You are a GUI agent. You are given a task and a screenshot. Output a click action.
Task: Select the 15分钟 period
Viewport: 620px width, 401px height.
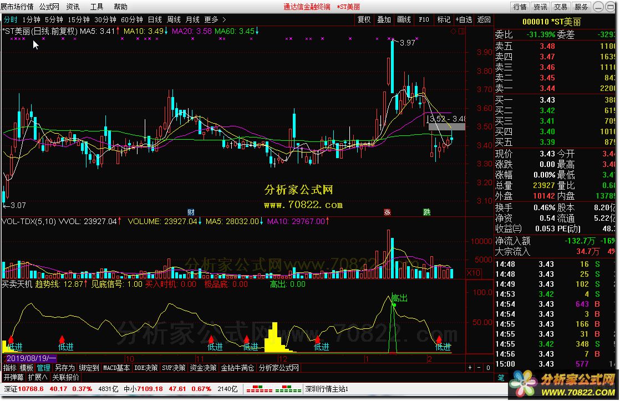pos(79,19)
